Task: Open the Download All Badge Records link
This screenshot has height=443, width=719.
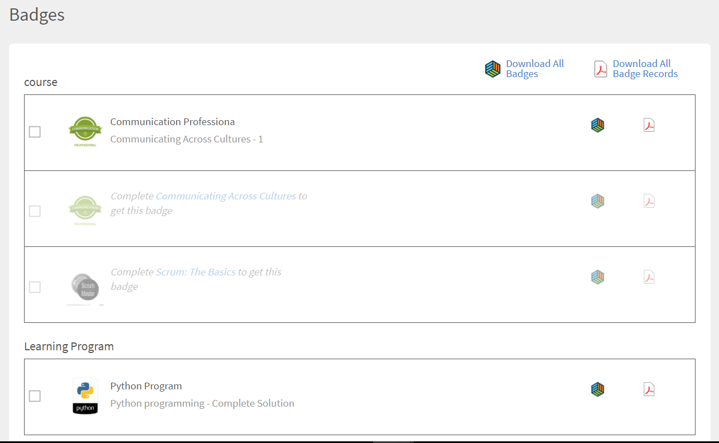Action: pyautogui.click(x=645, y=69)
